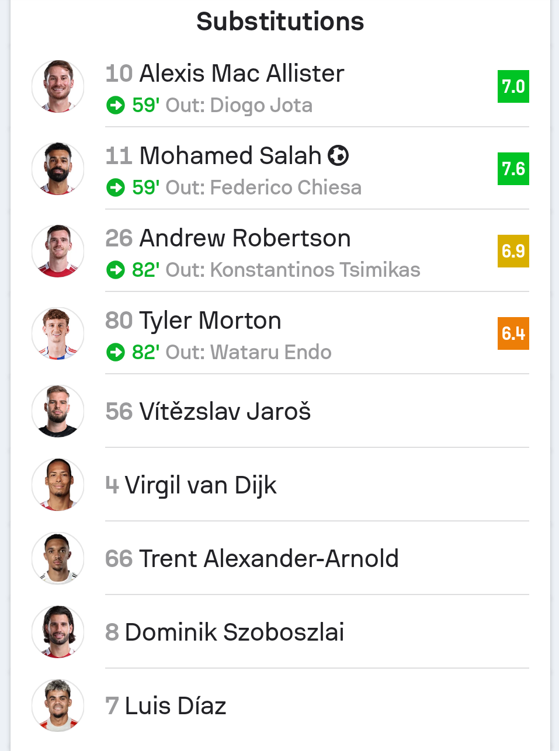Tap Luis Díaz's profile picture
This screenshot has width=559, height=751.
[x=58, y=705]
